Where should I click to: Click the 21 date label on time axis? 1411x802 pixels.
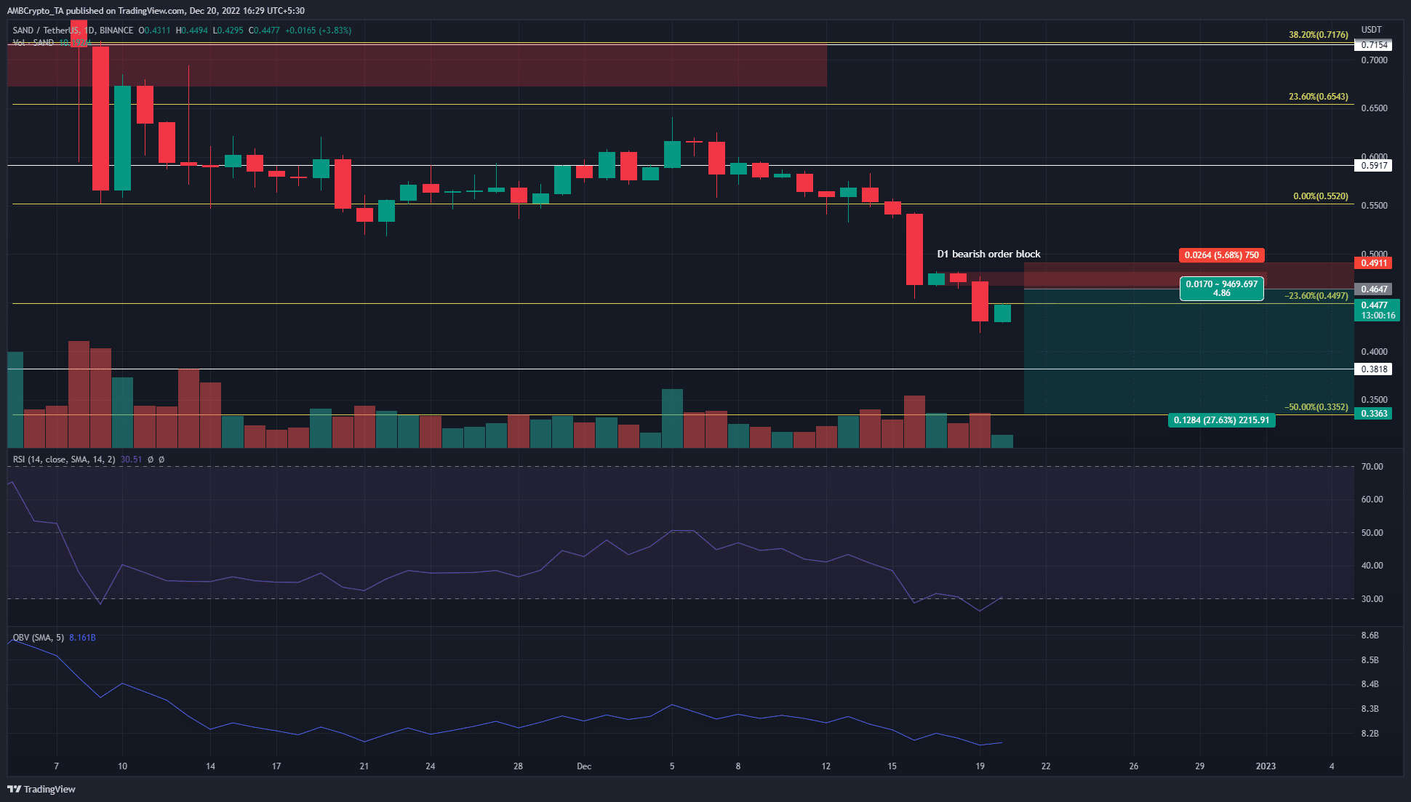tap(364, 766)
